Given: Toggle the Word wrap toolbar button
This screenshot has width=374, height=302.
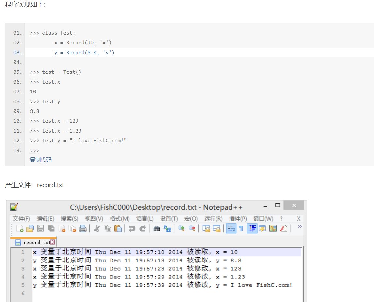Looking at the screenshot, I should point(231,229).
